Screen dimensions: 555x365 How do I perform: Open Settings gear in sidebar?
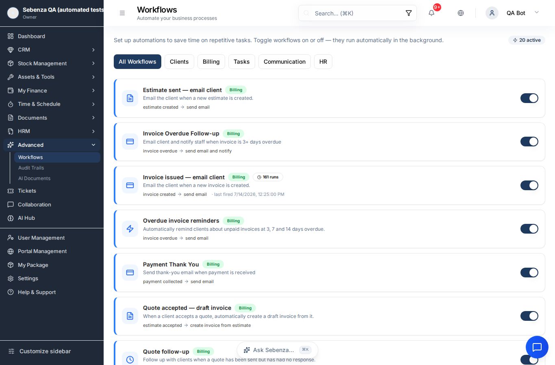coord(11,278)
